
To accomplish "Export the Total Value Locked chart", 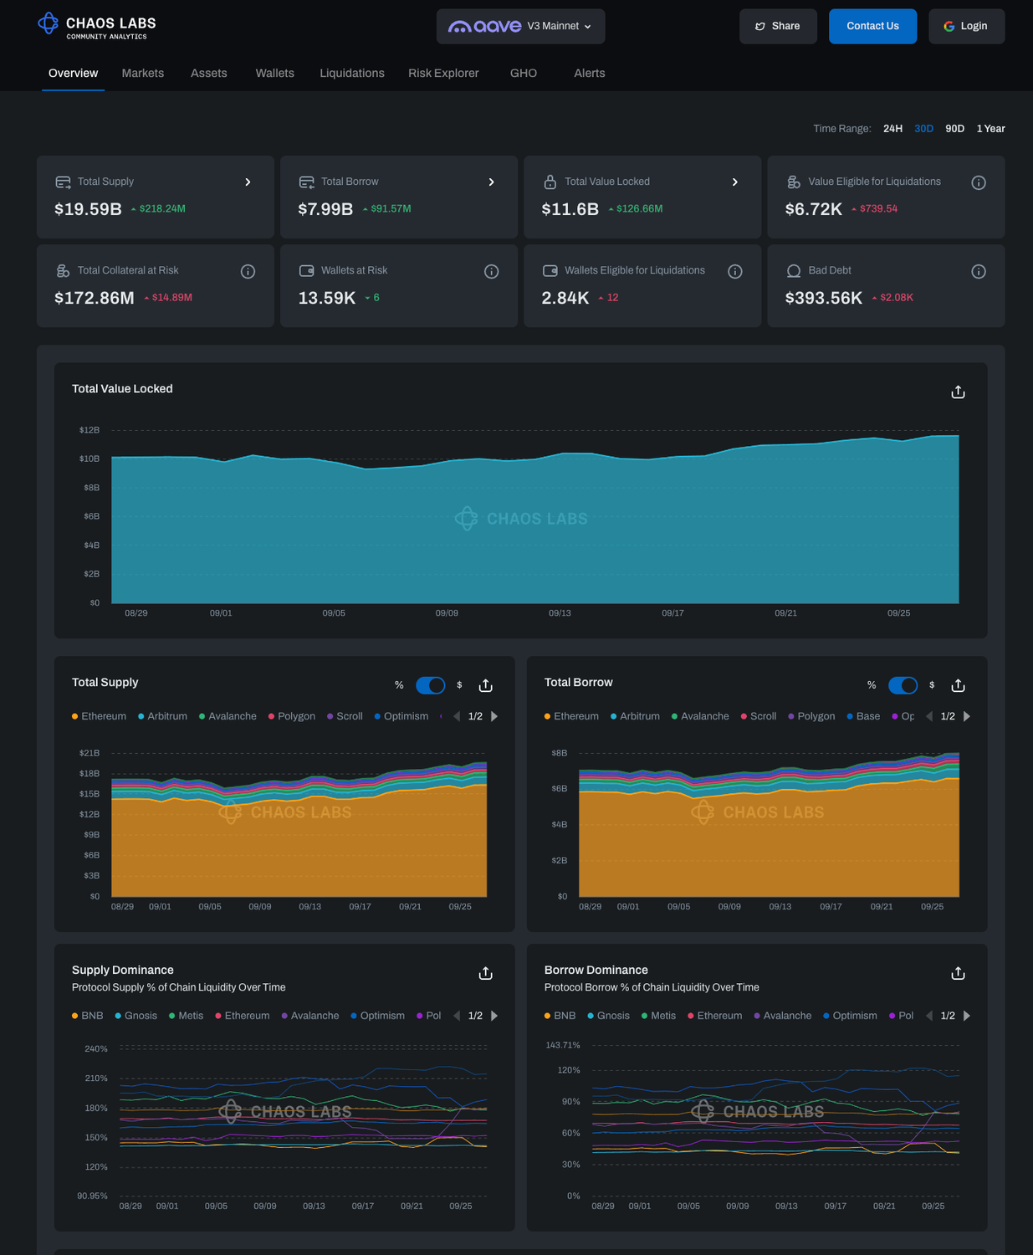I will 958,392.
